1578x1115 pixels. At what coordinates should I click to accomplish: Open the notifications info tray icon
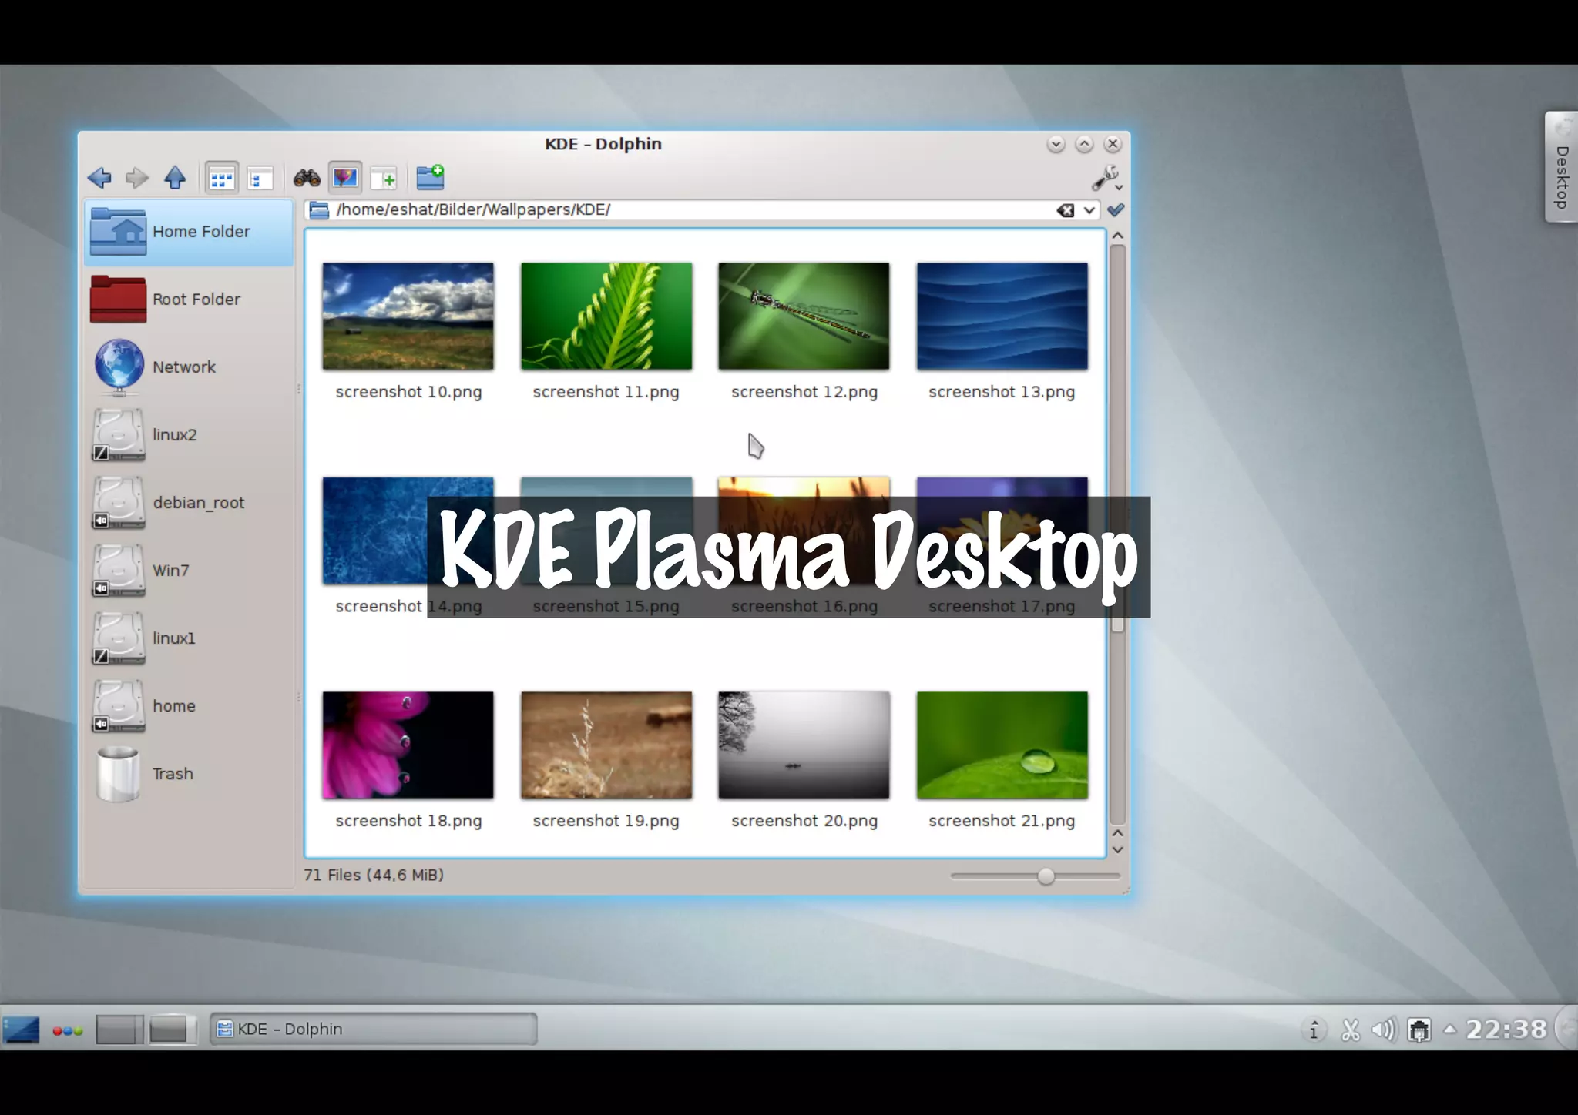point(1314,1030)
